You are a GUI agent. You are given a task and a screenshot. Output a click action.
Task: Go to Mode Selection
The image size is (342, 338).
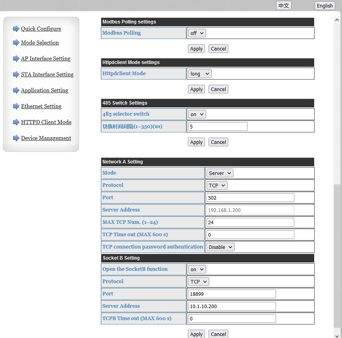(x=40, y=43)
